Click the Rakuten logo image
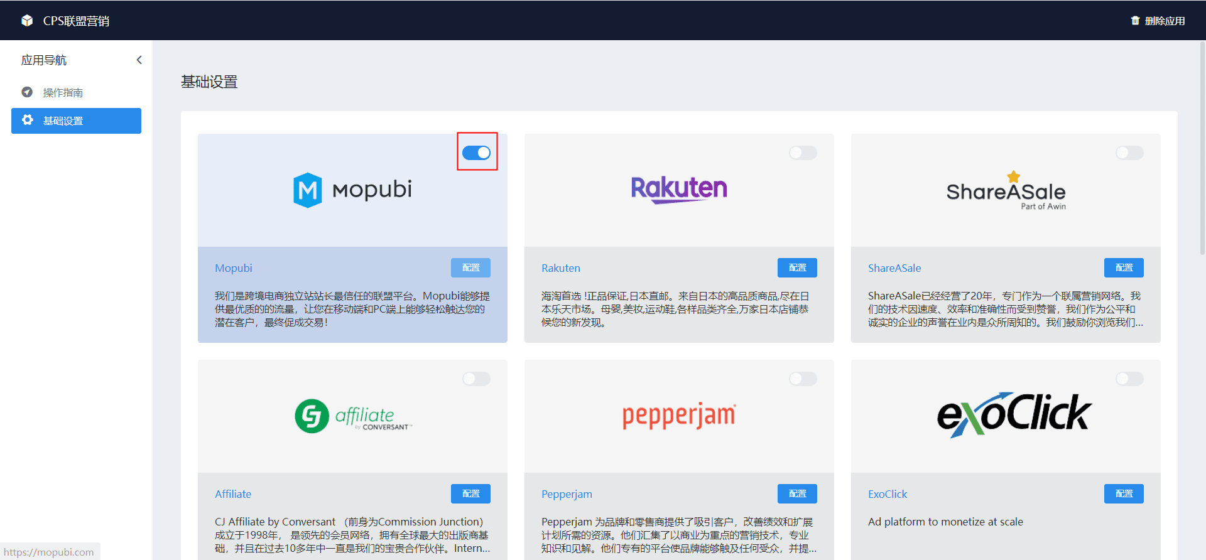 point(679,189)
